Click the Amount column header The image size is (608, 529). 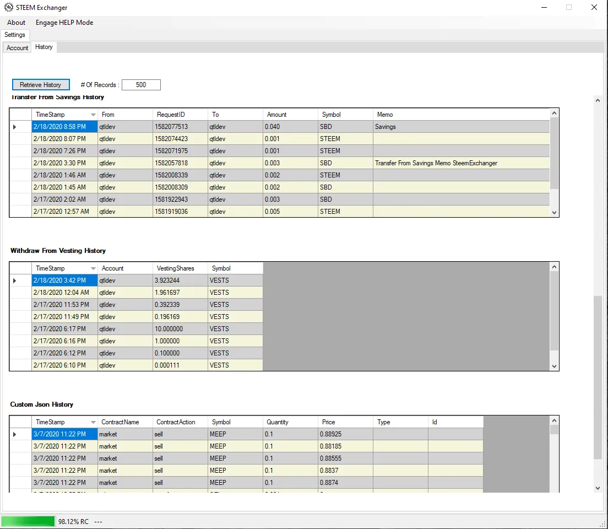pos(290,115)
